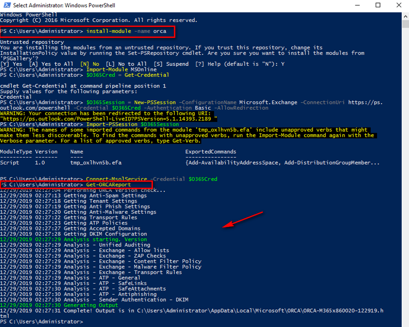Screen dimensions: 409x327
Task: Click '{Add-AvailabilityAddressSpace' exported commands value
Action: (x=233, y=163)
